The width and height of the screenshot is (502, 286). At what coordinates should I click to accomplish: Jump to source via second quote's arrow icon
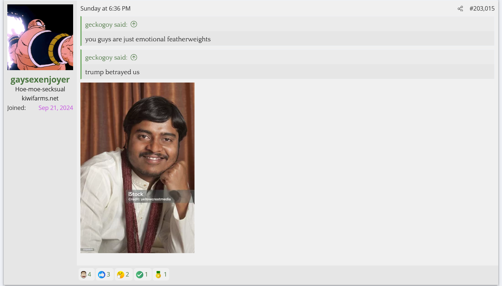[x=134, y=57]
